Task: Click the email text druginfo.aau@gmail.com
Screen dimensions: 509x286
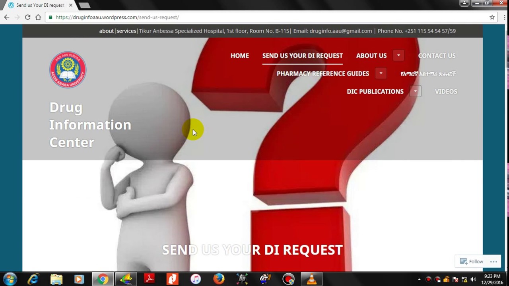Action: 341,31
